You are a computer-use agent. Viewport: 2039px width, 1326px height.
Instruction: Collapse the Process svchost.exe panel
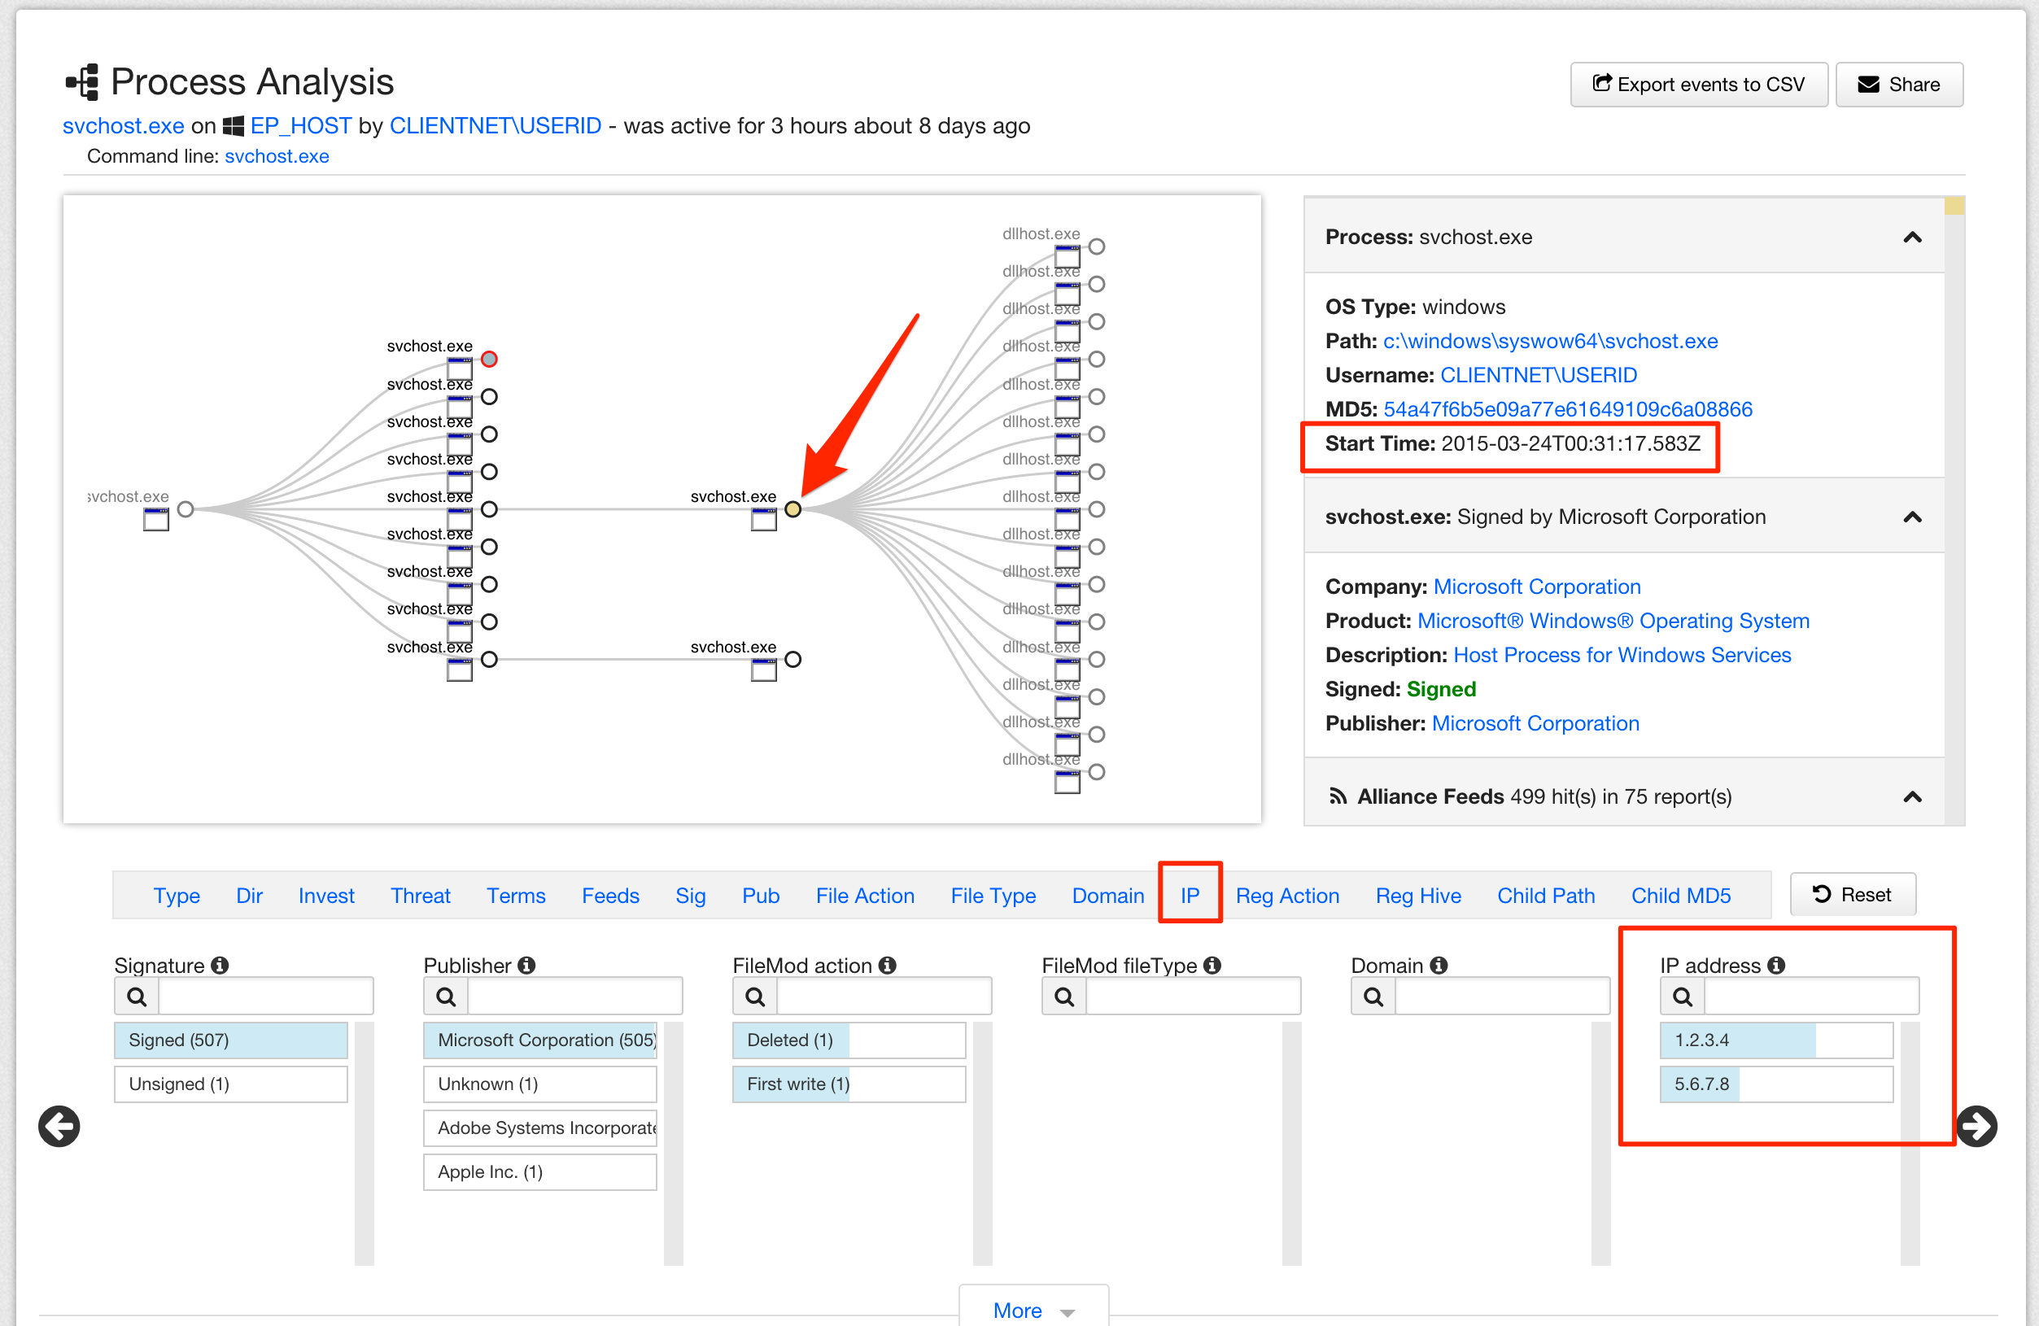(1912, 238)
